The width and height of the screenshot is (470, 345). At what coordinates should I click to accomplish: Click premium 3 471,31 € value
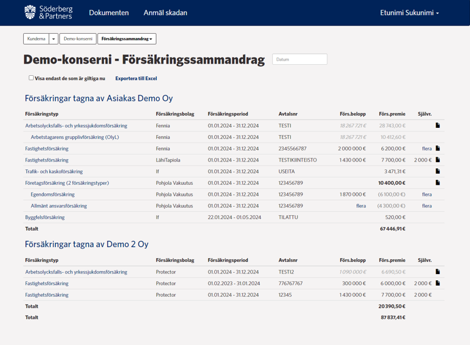[x=395, y=172]
